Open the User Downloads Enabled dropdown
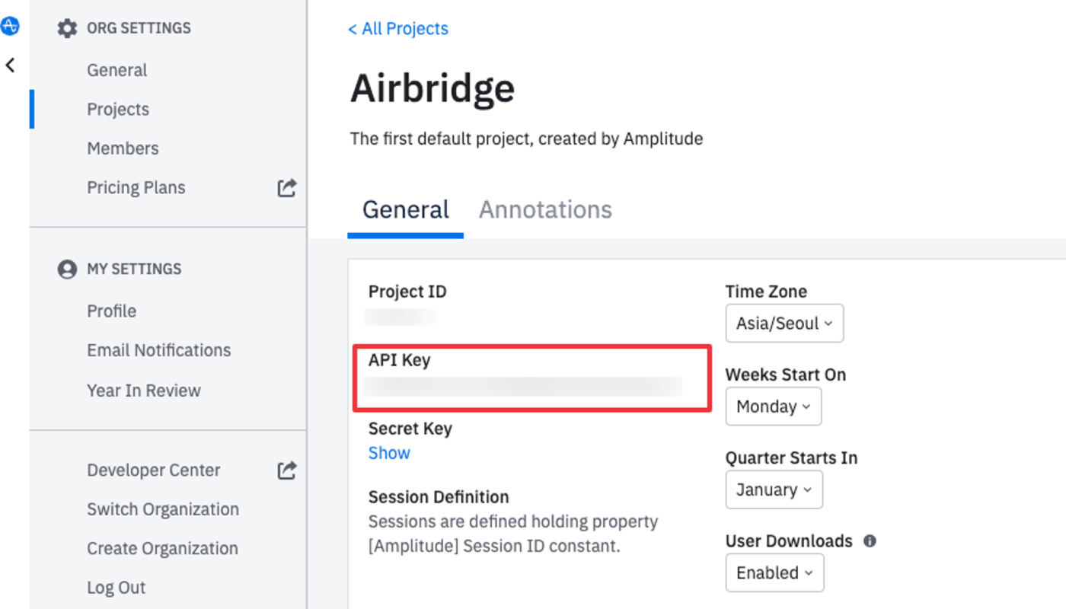This screenshot has height=609, width=1066. [x=774, y=572]
